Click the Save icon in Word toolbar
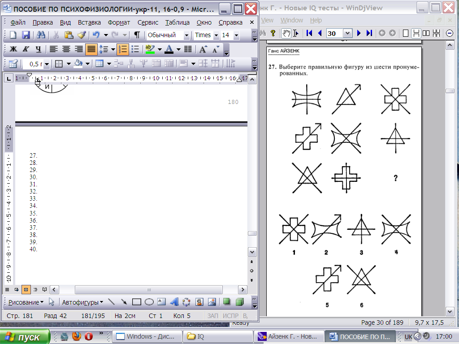Viewport: 459px width, 344px height. click(x=26, y=35)
